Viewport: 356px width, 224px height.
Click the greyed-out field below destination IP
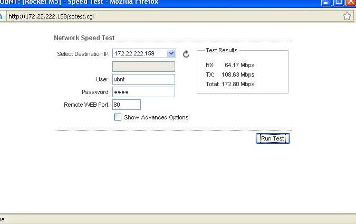coord(143,67)
